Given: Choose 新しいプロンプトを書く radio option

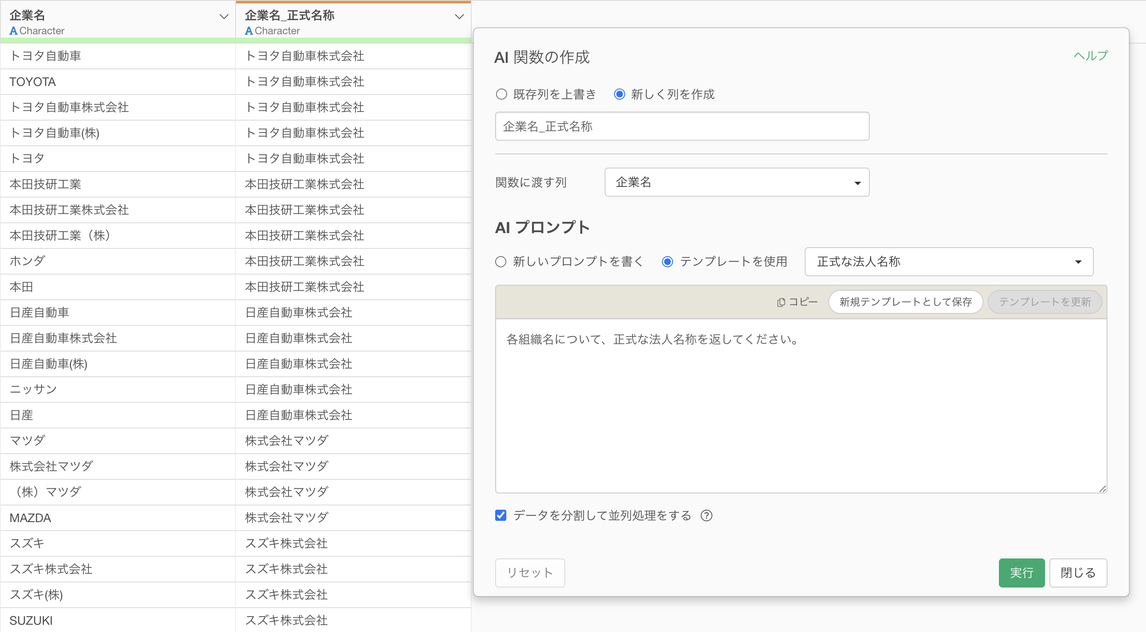Looking at the screenshot, I should (500, 262).
